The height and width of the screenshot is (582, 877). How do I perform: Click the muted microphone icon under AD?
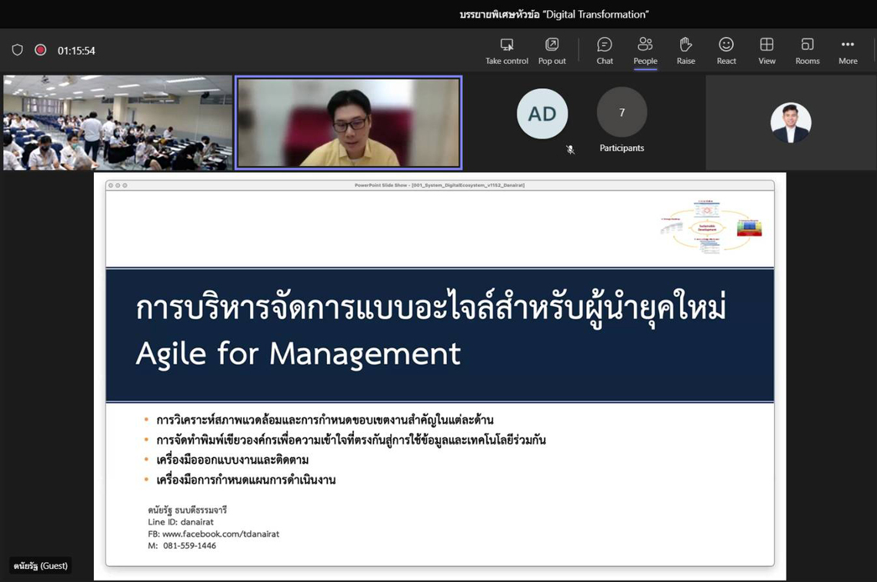pos(570,150)
